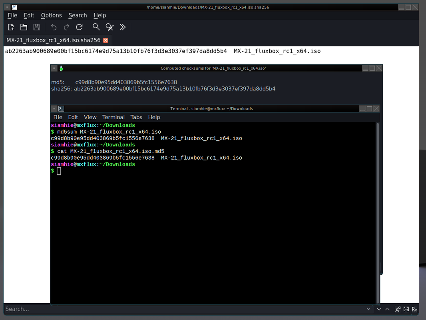The height and width of the screenshot is (320, 426).
Task: Click the terminal cursor at empty prompt
Action: [x=59, y=171]
